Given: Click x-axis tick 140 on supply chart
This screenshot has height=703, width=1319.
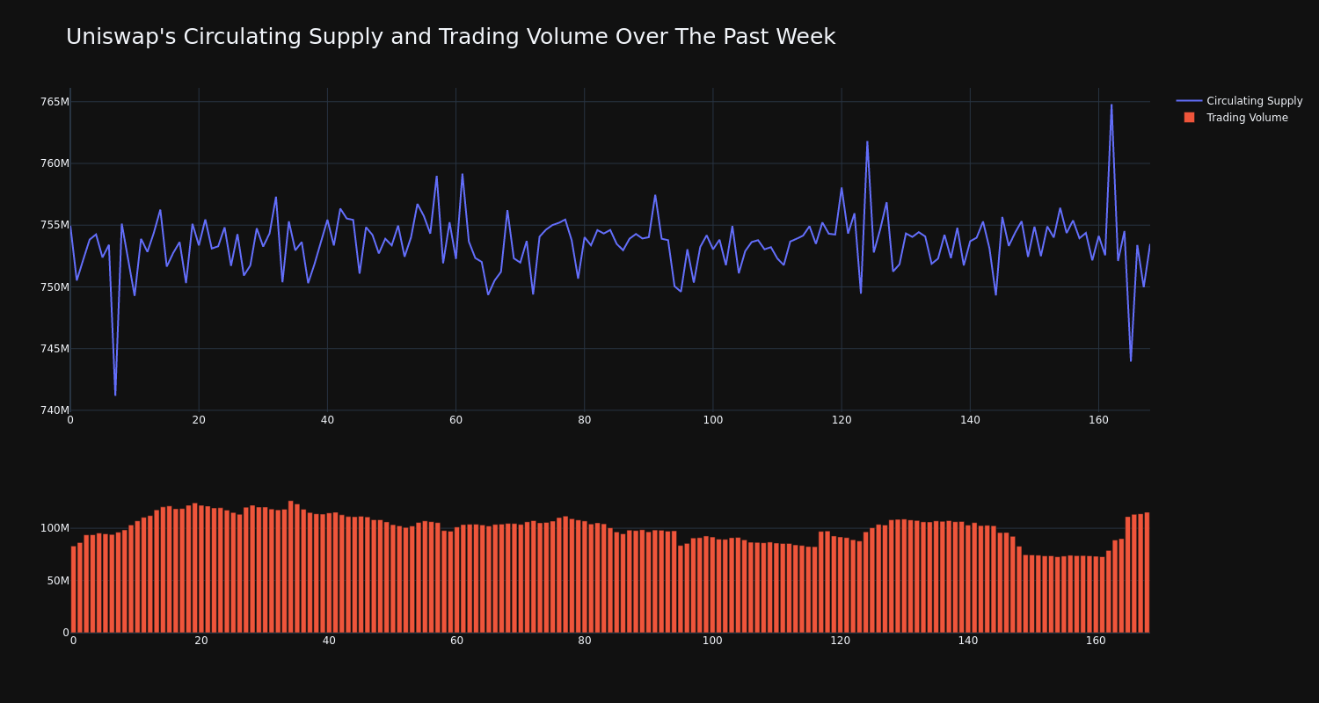Looking at the screenshot, I should point(970,421).
